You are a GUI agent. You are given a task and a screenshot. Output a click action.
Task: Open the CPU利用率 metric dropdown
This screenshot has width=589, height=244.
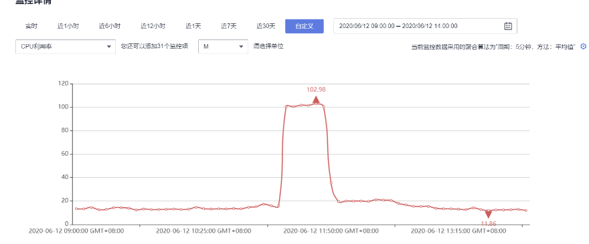tap(66, 47)
